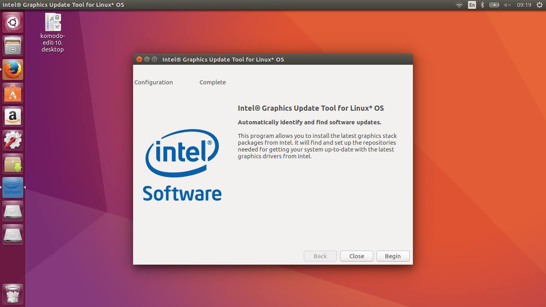Open the Trash bin

(13, 294)
